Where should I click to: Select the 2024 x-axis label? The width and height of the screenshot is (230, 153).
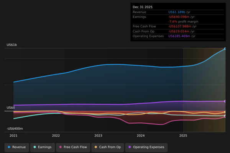tap(141, 135)
